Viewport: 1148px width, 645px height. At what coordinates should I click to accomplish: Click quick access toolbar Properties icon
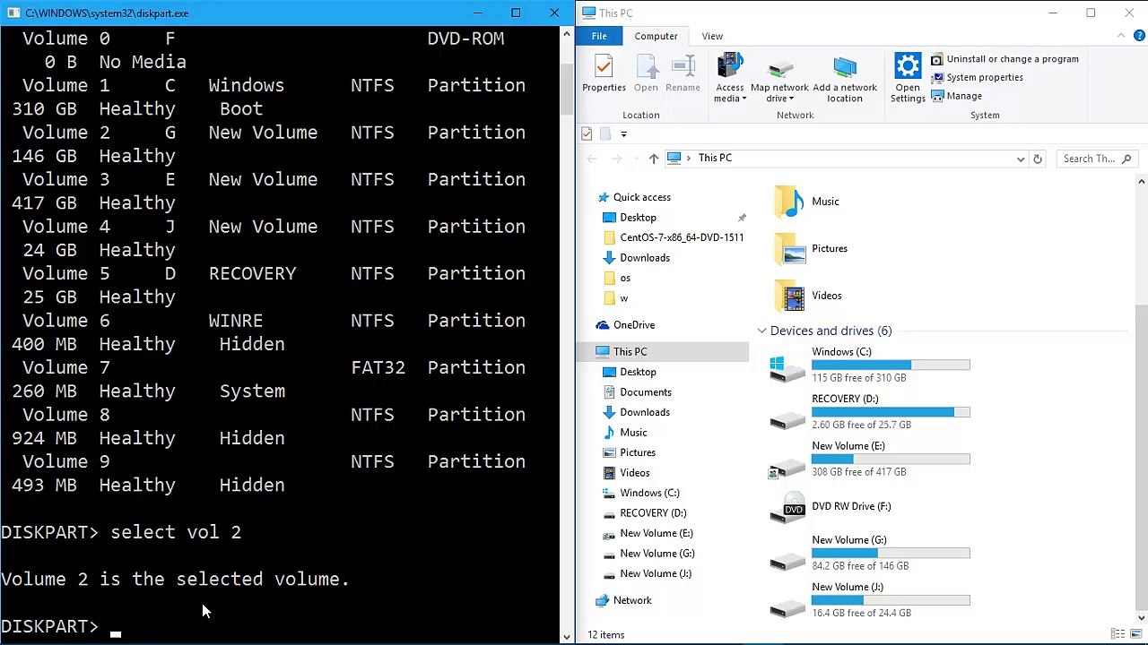pyautogui.click(x=587, y=133)
